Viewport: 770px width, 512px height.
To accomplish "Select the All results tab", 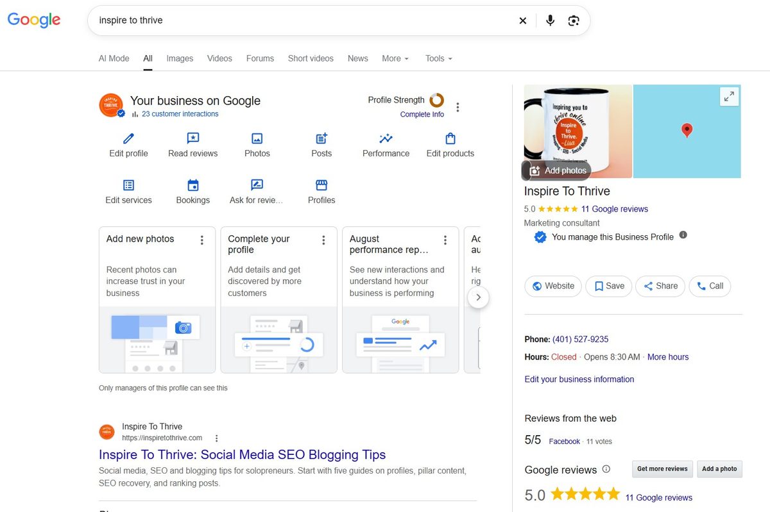I will pos(148,58).
